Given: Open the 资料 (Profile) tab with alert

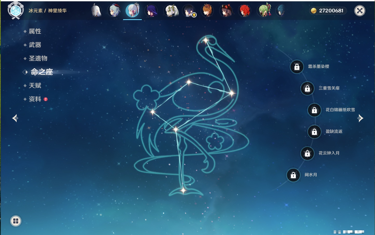Looking at the screenshot, I should pyautogui.click(x=35, y=99).
